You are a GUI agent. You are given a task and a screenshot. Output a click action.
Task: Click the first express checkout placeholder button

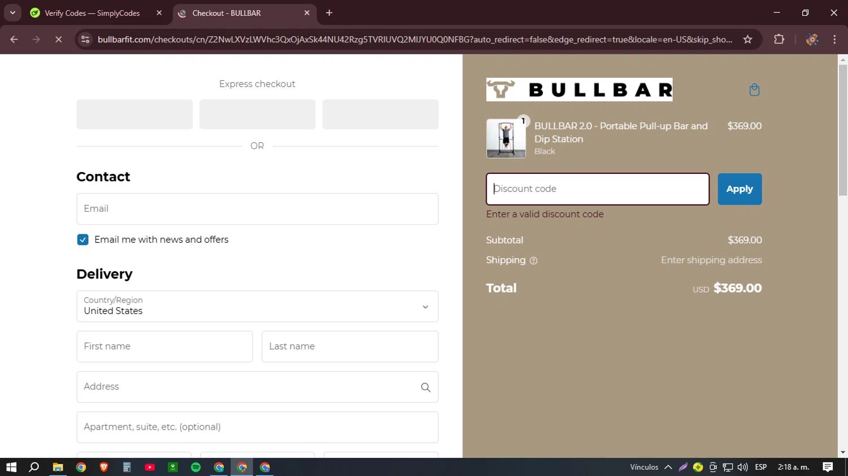(135, 114)
